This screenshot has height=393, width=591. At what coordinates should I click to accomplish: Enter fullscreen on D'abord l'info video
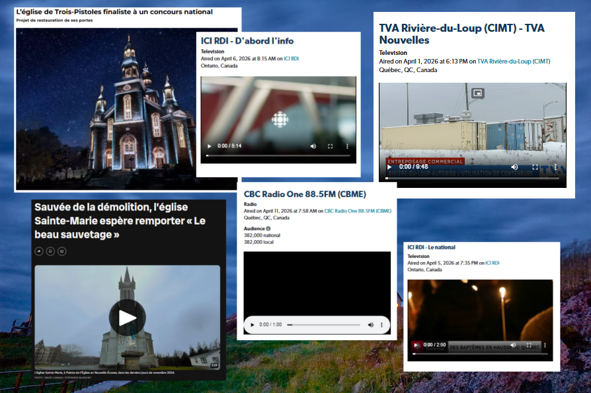pos(330,146)
